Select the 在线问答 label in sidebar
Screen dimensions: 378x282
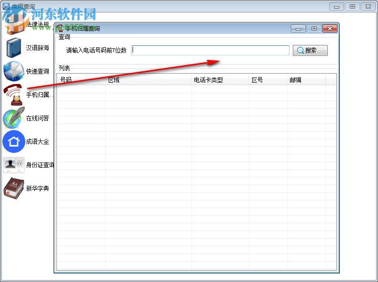click(x=37, y=118)
